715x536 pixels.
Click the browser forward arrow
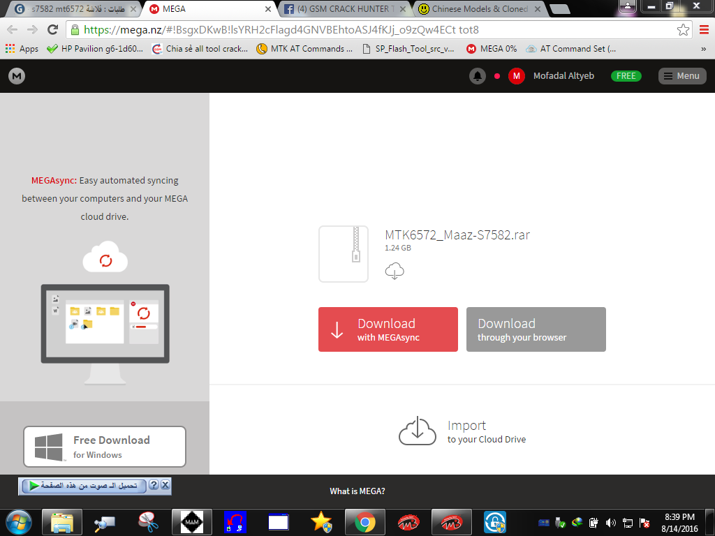[x=32, y=30]
